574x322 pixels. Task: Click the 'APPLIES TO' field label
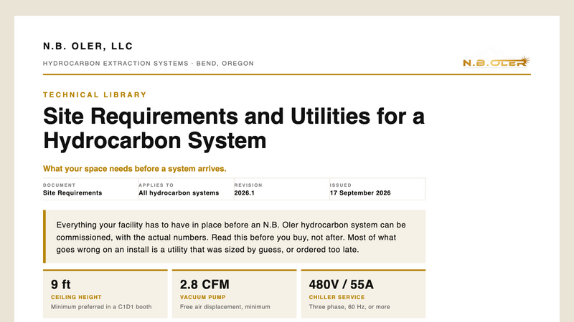point(156,185)
